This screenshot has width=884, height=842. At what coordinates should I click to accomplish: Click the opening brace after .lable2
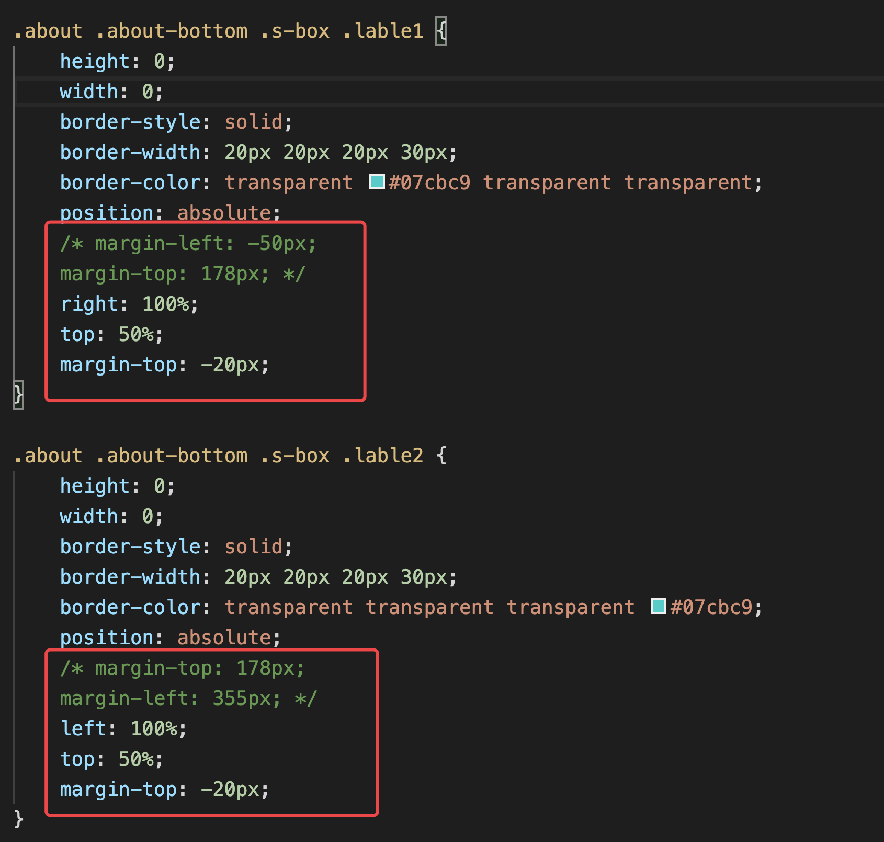pos(441,456)
